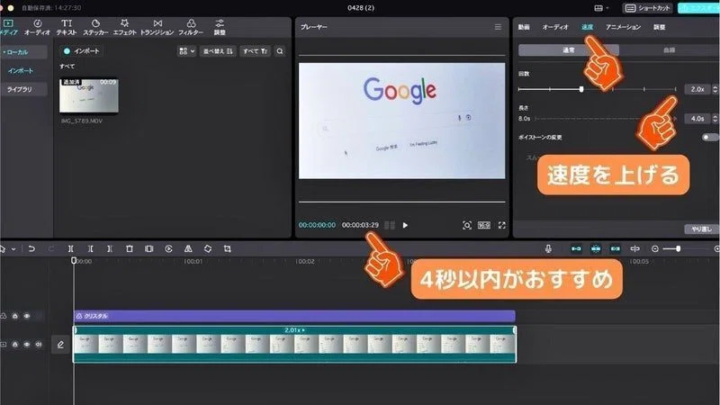Switch to the 速度 (Speed) inspector tab

coord(588,27)
